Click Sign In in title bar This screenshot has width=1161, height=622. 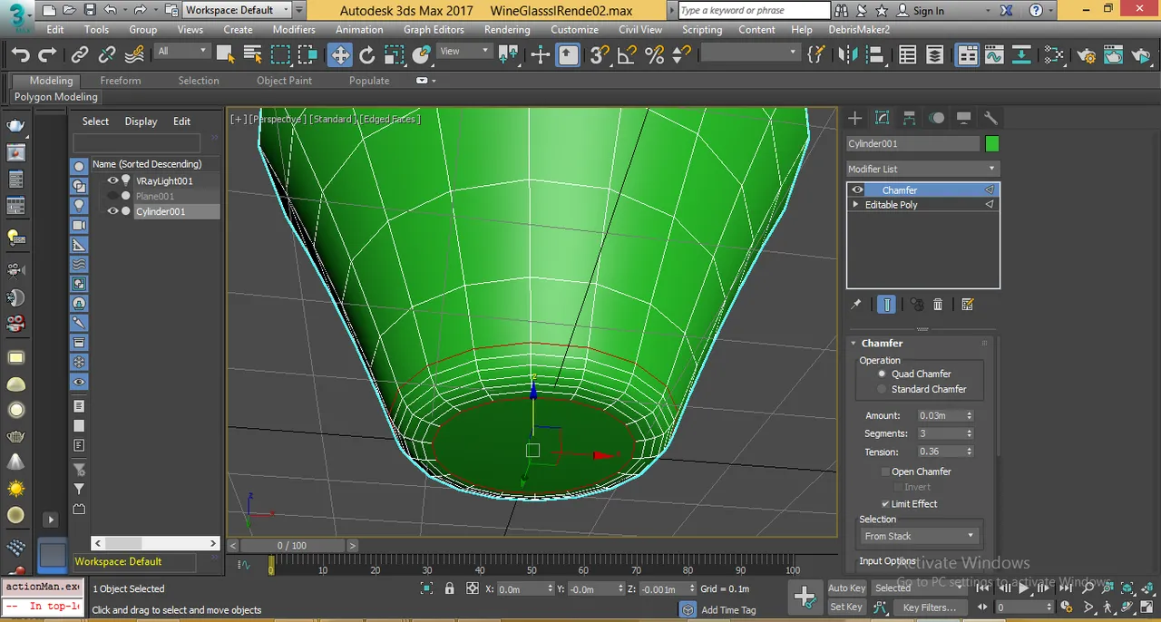tap(928, 11)
